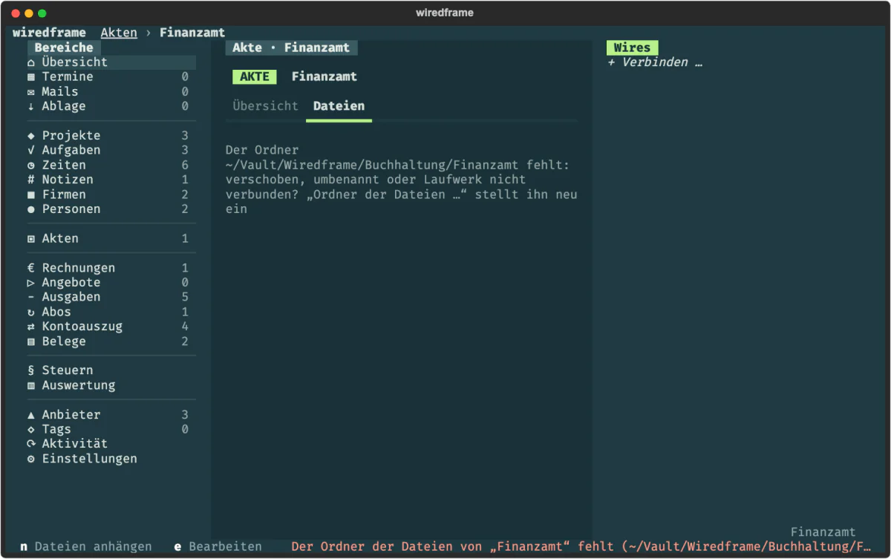Click the triangle icon beside Angebote

[x=31, y=283]
